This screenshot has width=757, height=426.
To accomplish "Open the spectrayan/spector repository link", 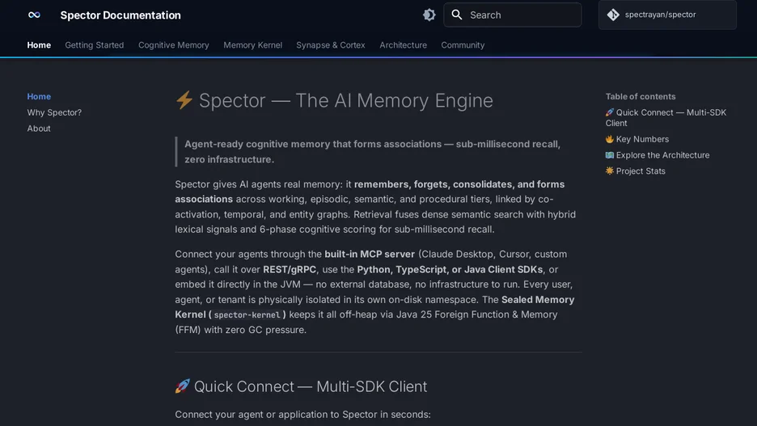I will [668, 15].
